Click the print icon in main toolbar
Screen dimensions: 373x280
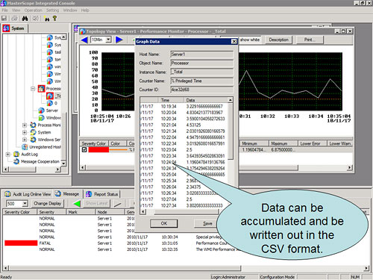14,18
